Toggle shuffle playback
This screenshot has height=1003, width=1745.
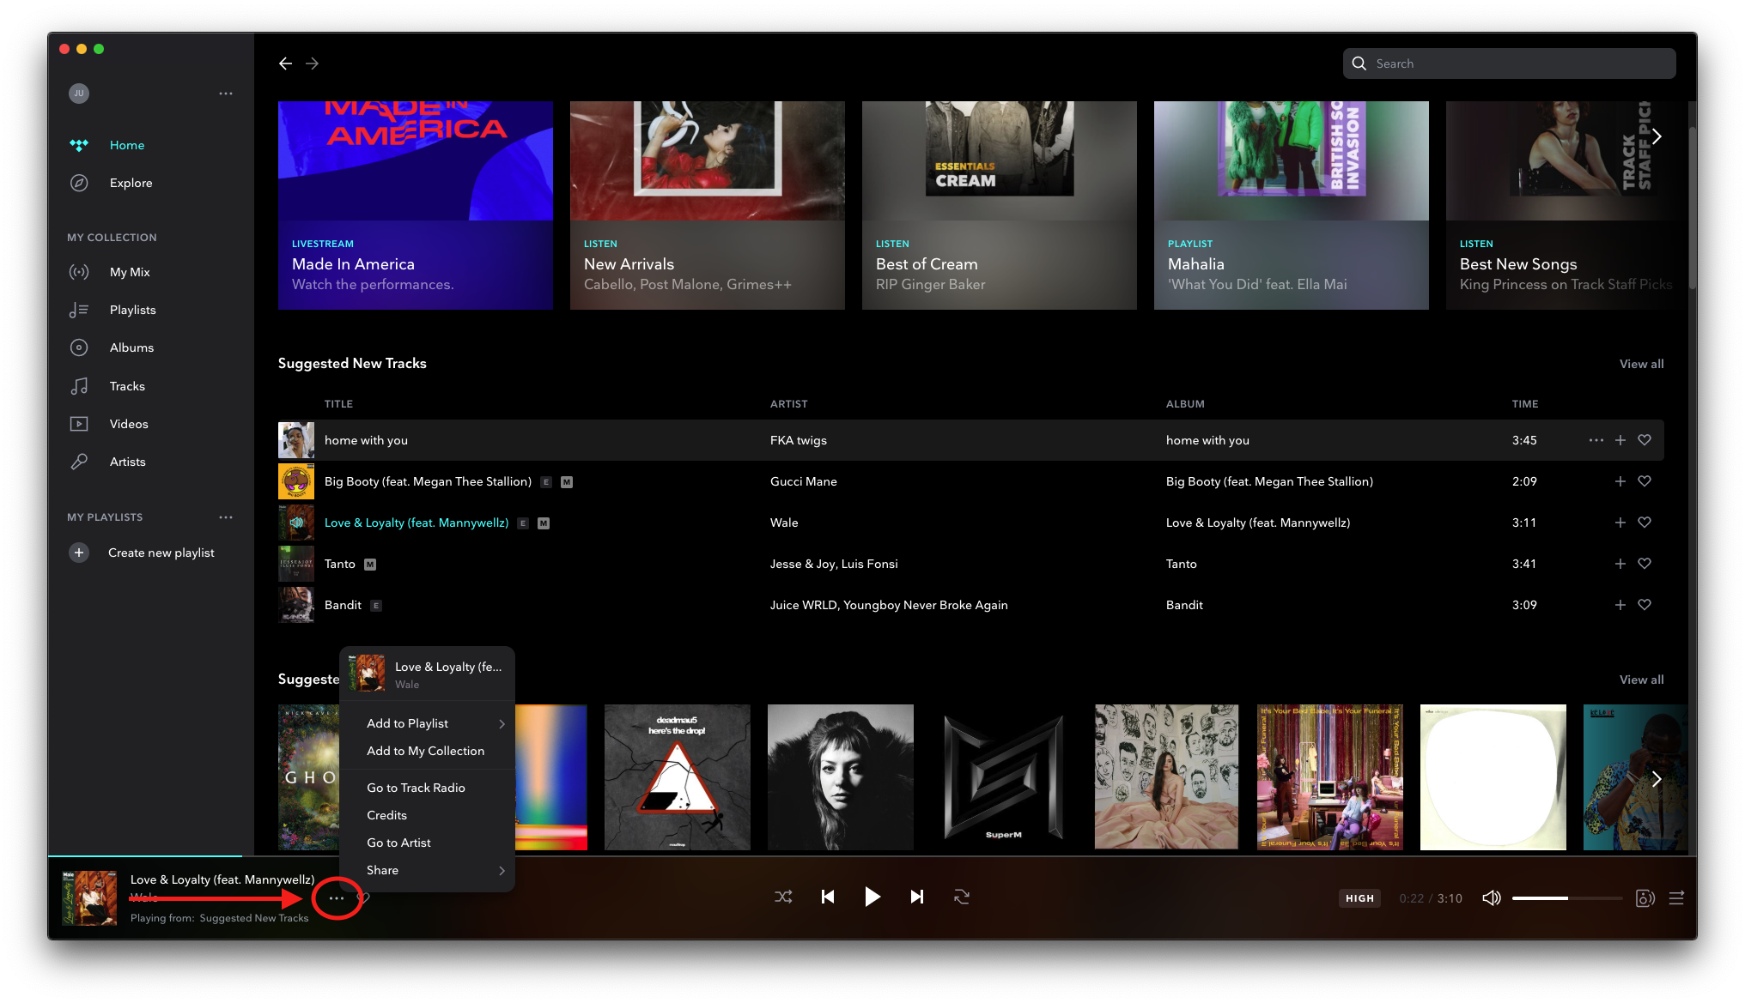click(x=783, y=897)
